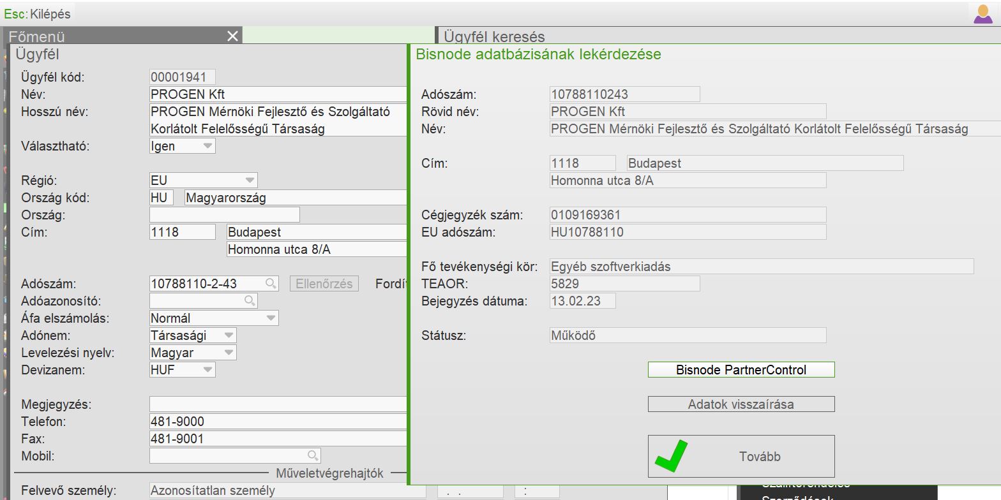Expand the Adónem dropdown showing Társasági
The width and height of the screenshot is (1001, 500).
[193, 335]
